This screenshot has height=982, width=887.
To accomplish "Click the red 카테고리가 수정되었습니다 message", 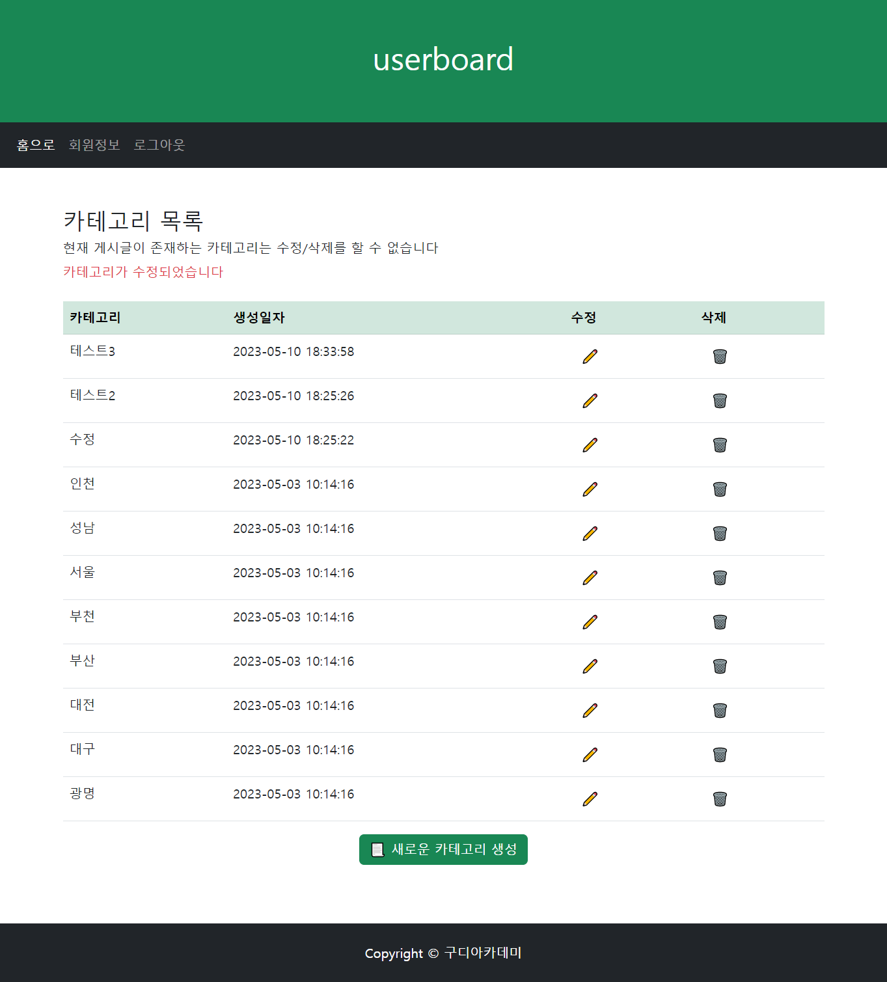I will point(143,272).
